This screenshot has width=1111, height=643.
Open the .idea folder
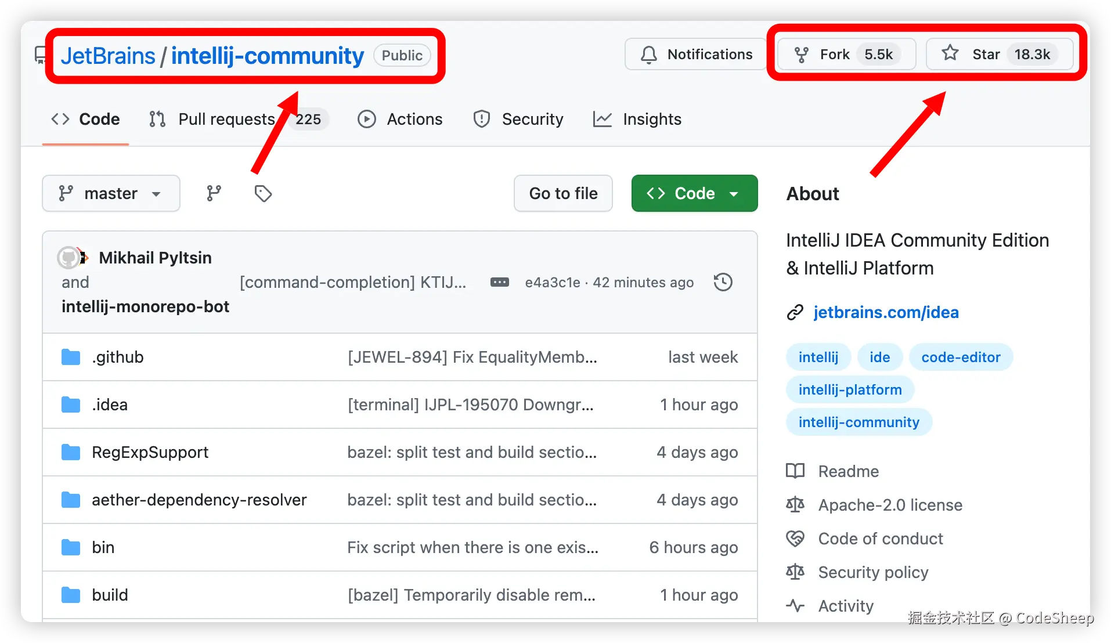pos(109,404)
